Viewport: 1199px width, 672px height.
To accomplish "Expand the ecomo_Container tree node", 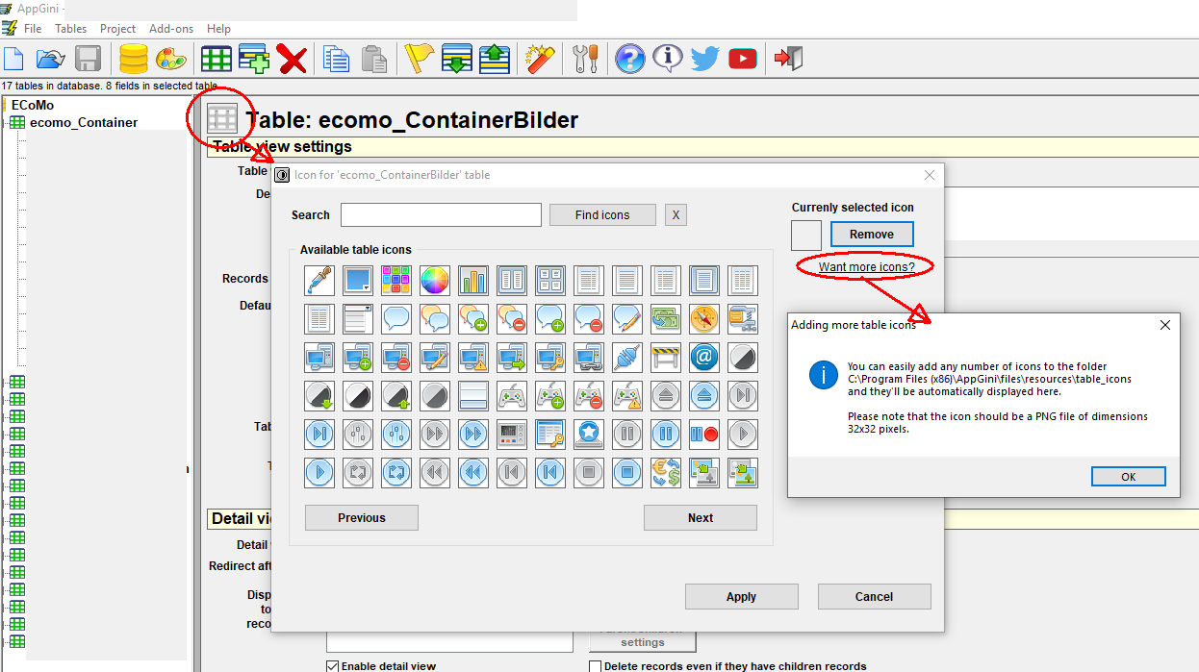I will click(x=6, y=123).
